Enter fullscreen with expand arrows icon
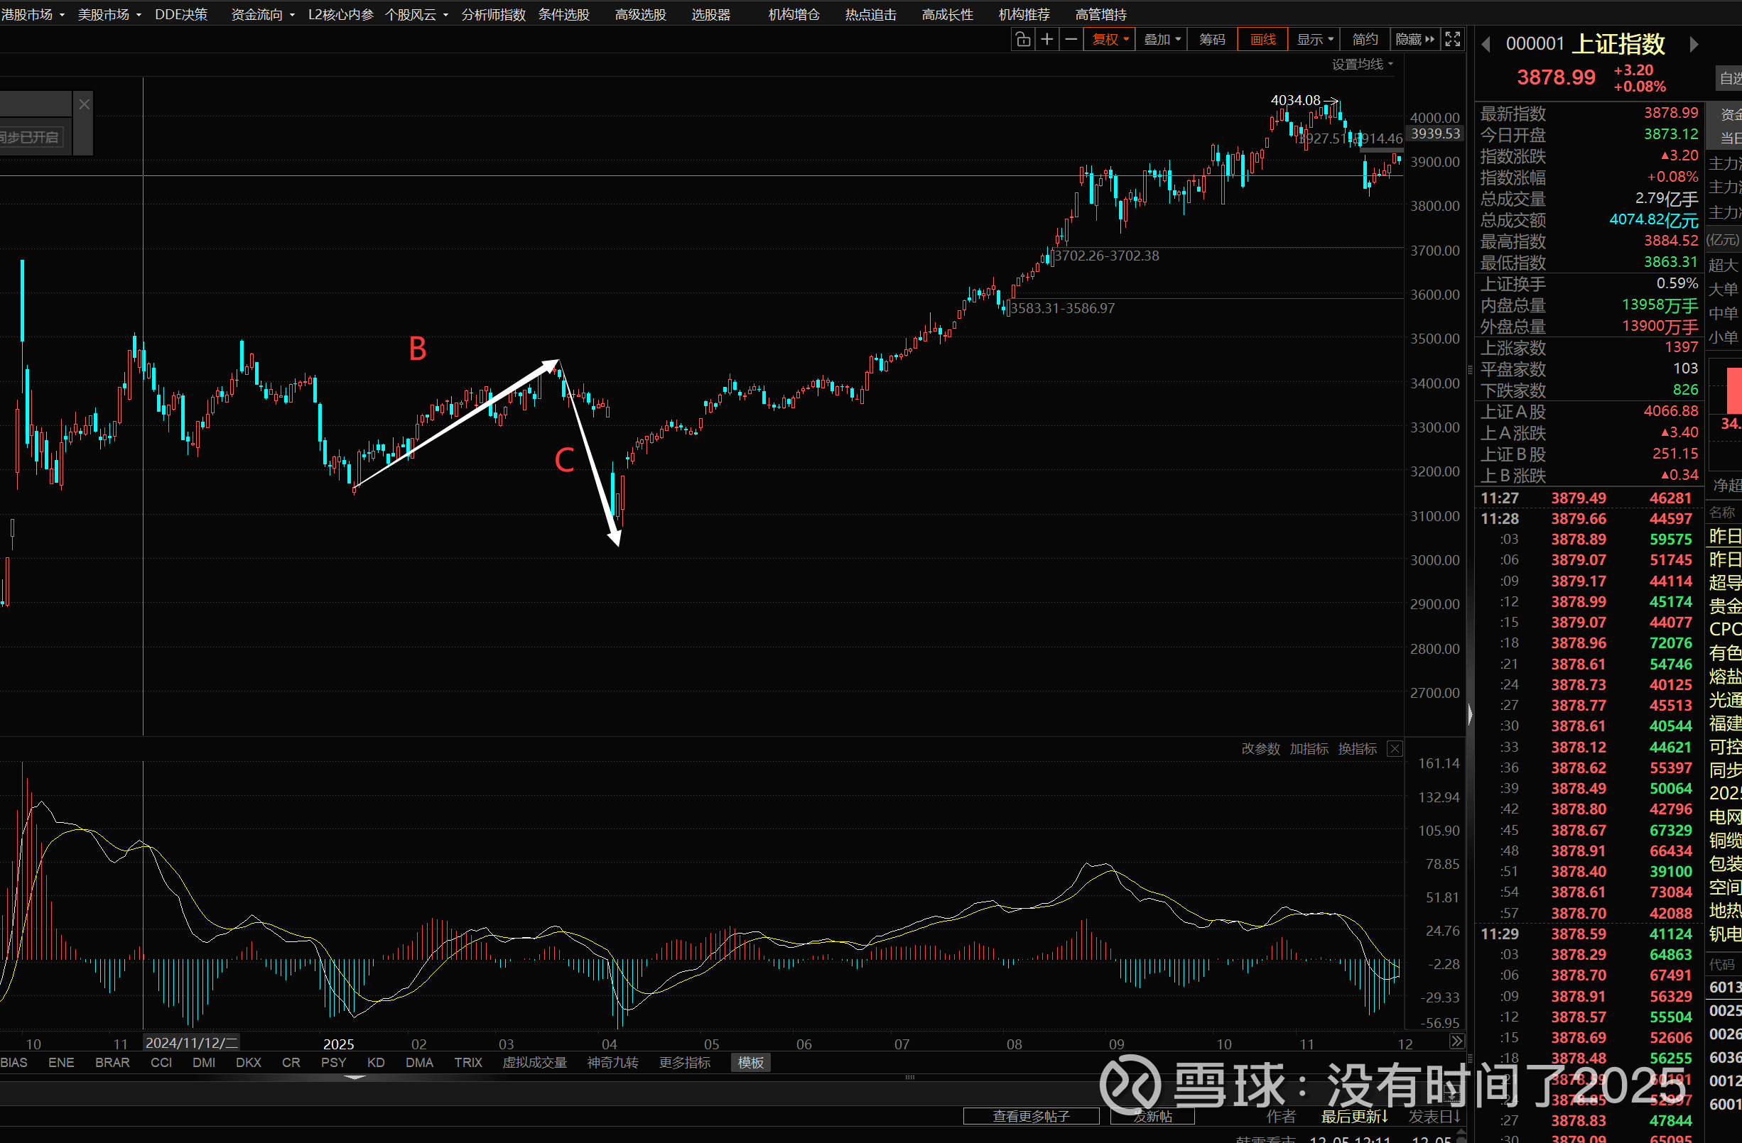 pyautogui.click(x=1453, y=40)
